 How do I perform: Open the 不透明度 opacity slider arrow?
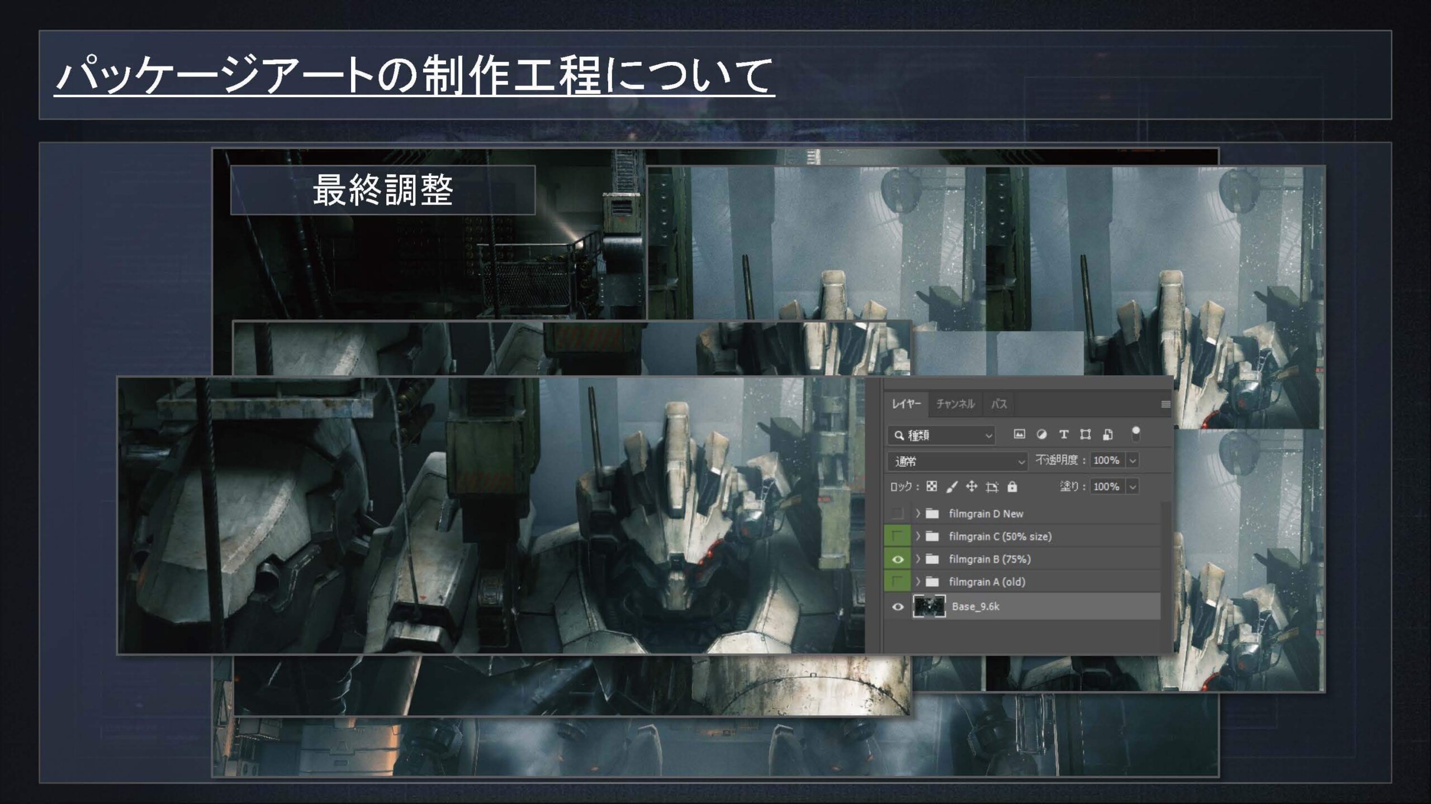point(1133,461)
